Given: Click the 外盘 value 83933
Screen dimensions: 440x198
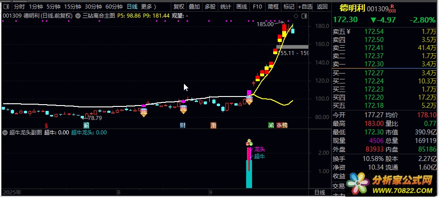Looking at the screenshot, I should pos(374,149).
